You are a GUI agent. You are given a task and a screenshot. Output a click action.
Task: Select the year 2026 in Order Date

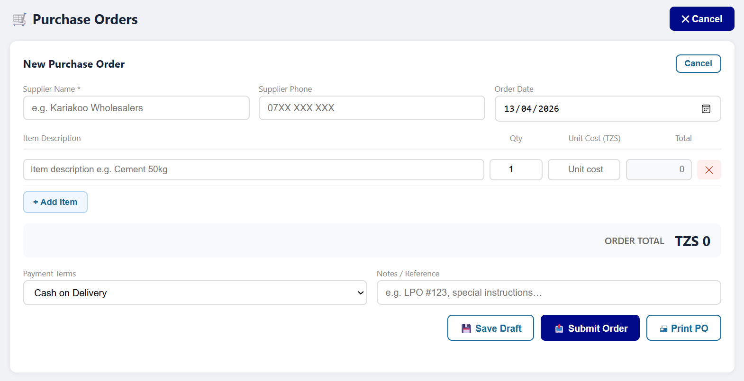pyautogui.click(x=548, y=109)
